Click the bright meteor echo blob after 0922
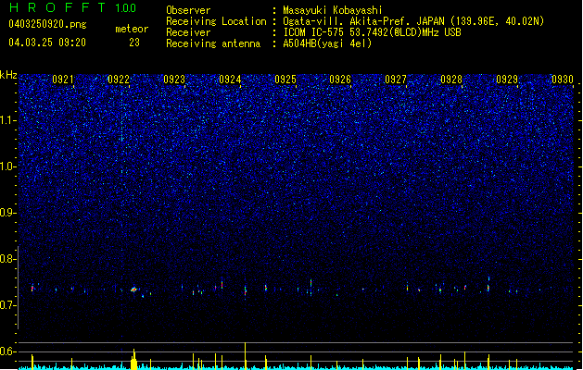 (x=134, y=290)
